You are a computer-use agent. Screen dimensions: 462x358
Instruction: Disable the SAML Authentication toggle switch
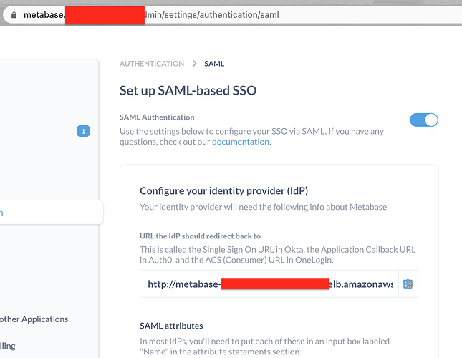[424, 120]
